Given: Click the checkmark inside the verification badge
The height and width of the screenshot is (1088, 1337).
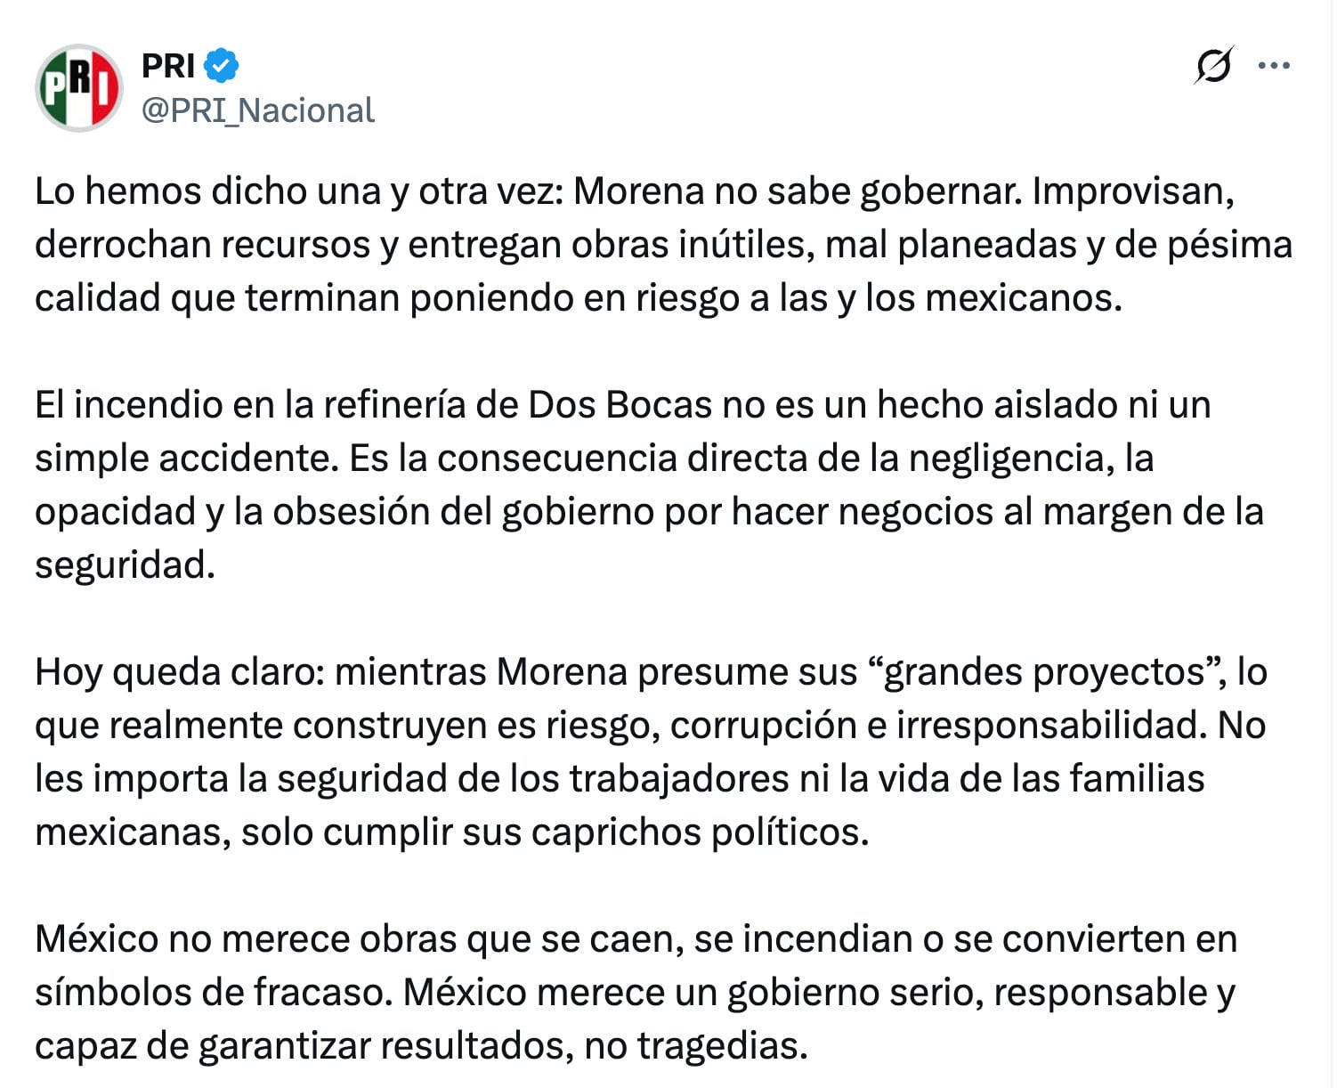Looking at the screenshot, I should pos(220,66).
